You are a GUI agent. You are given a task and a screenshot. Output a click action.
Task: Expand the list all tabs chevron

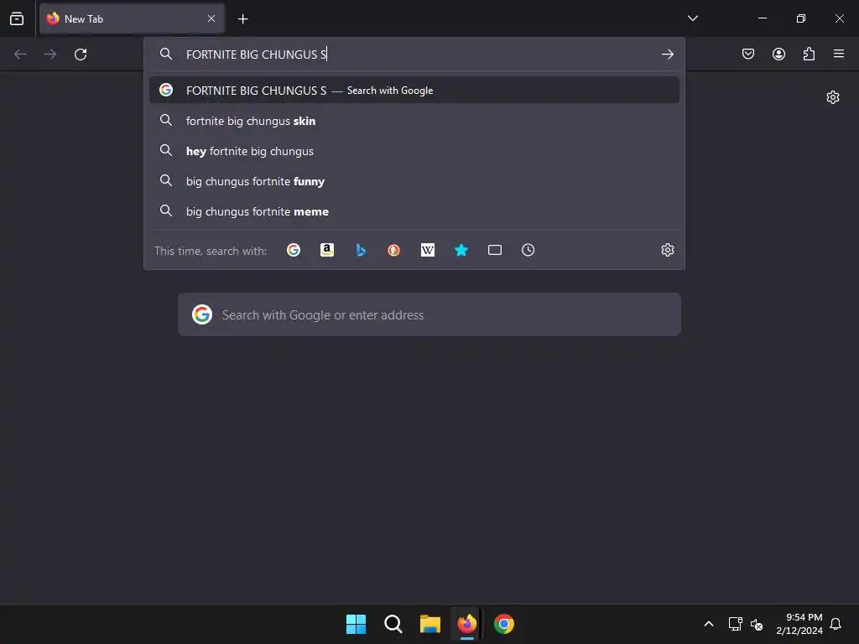[692, 18]
